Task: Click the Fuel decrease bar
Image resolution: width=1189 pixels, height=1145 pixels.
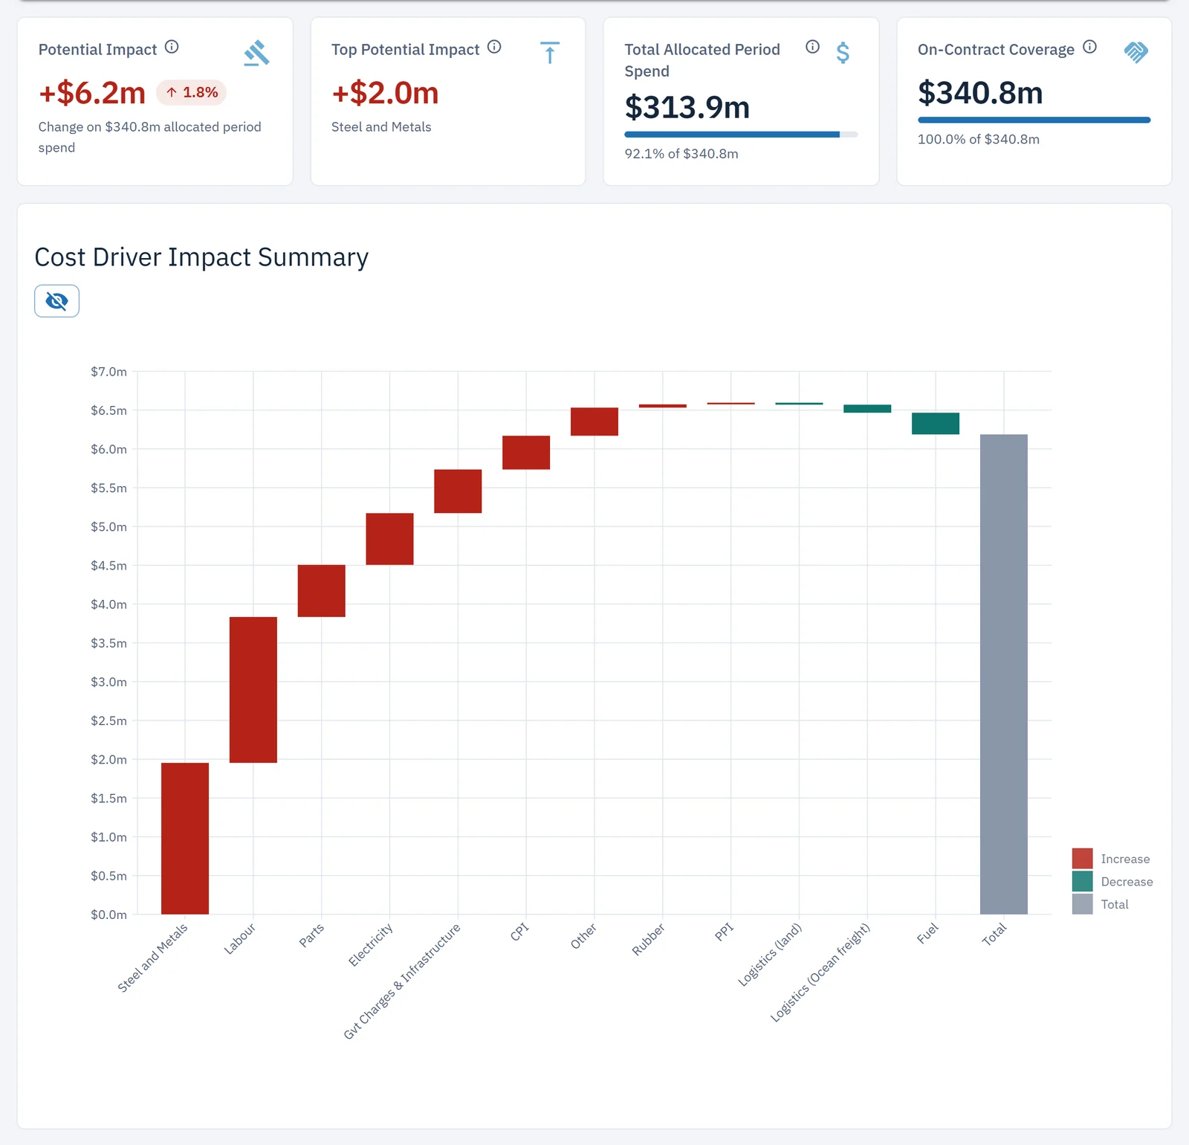Action: (x=936, y=423)
